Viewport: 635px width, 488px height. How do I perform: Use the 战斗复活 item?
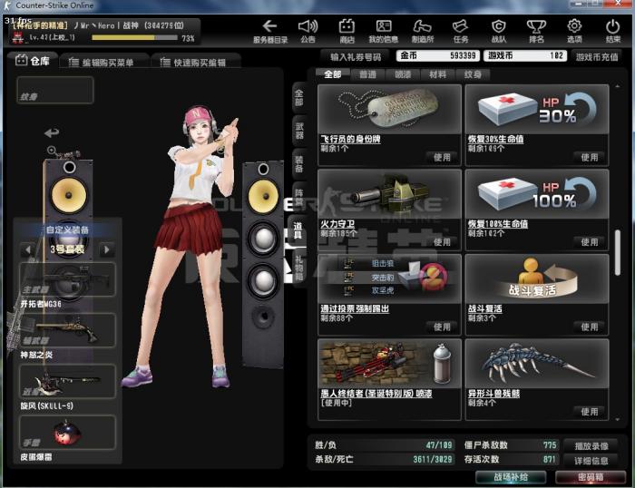pyautogui.click(x=590, y=327)
